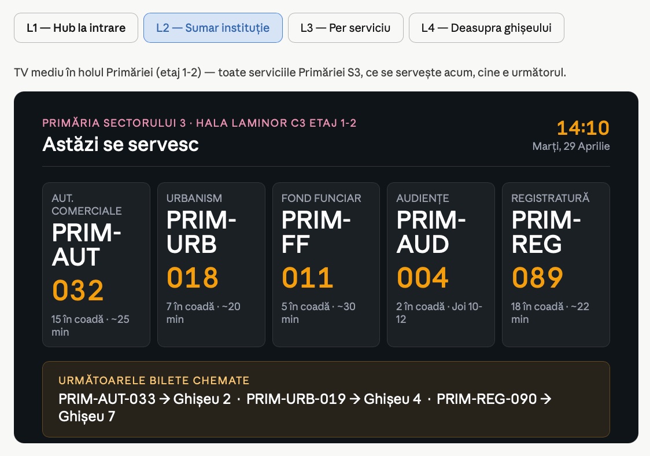Click the Registratură PRIM-REG card
Screen dimensions: 650x456
point(556,264)
